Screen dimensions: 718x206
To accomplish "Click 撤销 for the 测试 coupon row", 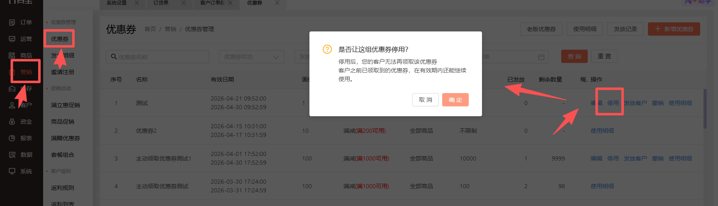I will pos(658,103).
